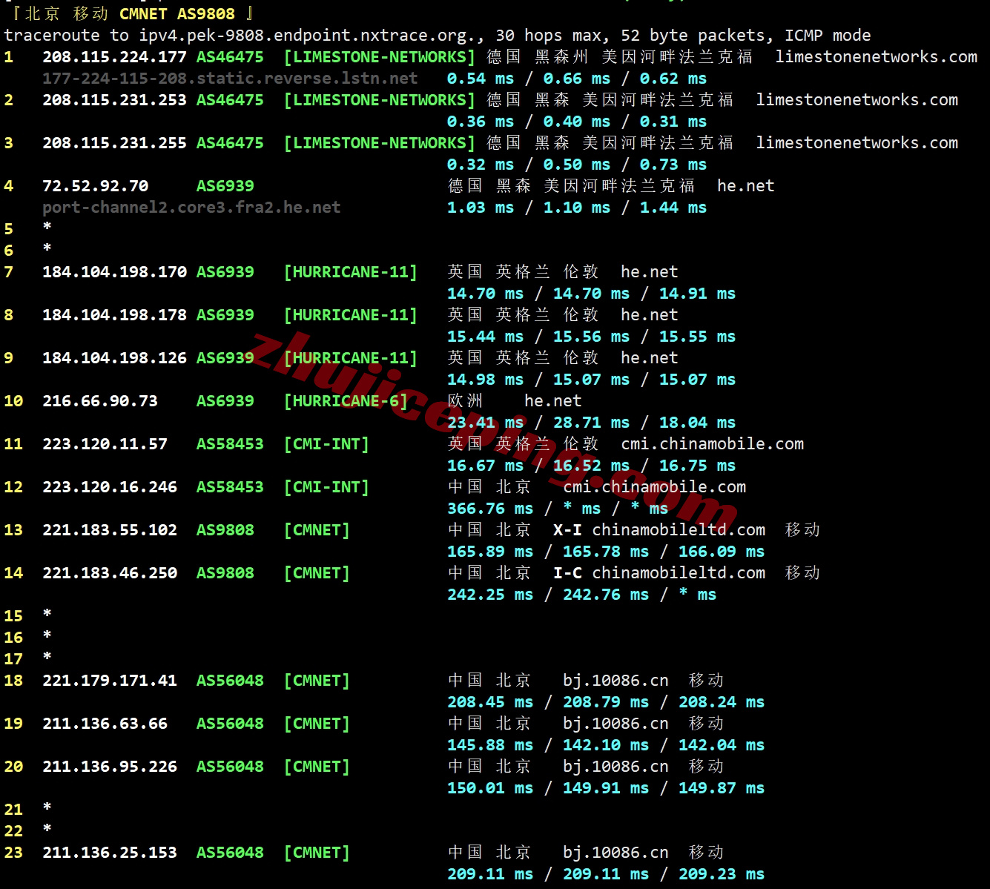Click hostname port-channel2.core3.fra2.he.net
The width and height of the screenshot is (990, 889).
point(191,208)
